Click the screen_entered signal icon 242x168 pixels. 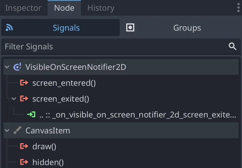click(24, 83)
